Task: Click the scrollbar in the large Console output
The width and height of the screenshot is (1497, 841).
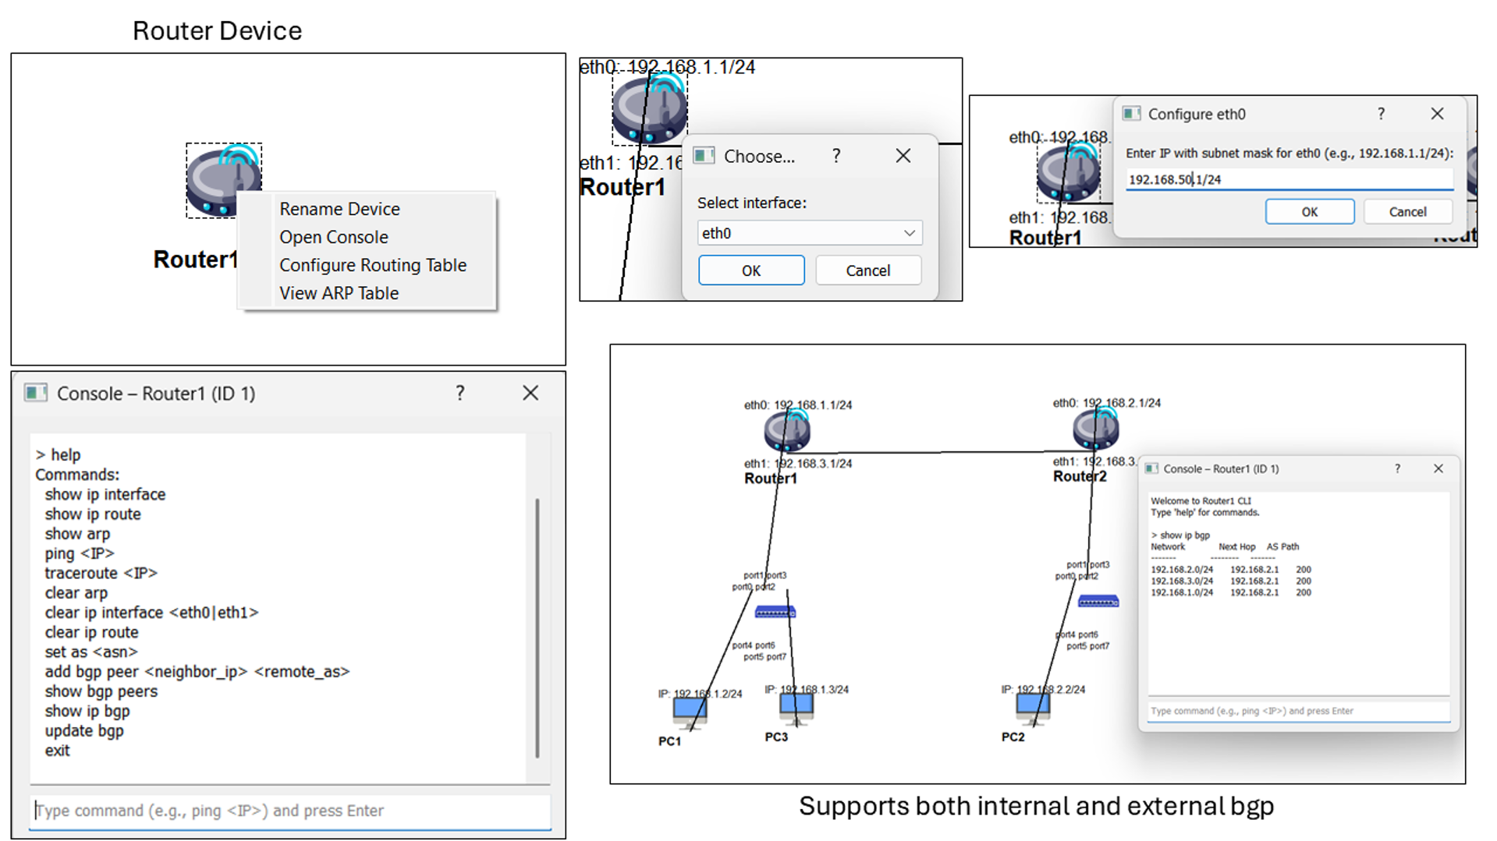Action: [537, 627]
